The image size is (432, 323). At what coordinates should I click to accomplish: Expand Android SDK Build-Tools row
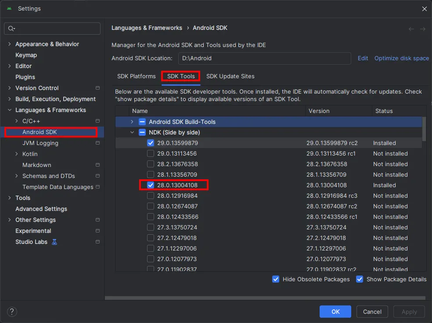click(x=132, y=122)
